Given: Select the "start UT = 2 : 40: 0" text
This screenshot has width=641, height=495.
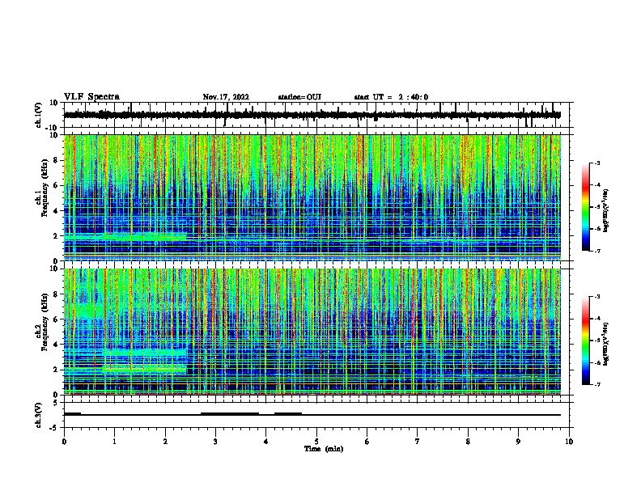Looking at the screenshot, I should point(391,97).
